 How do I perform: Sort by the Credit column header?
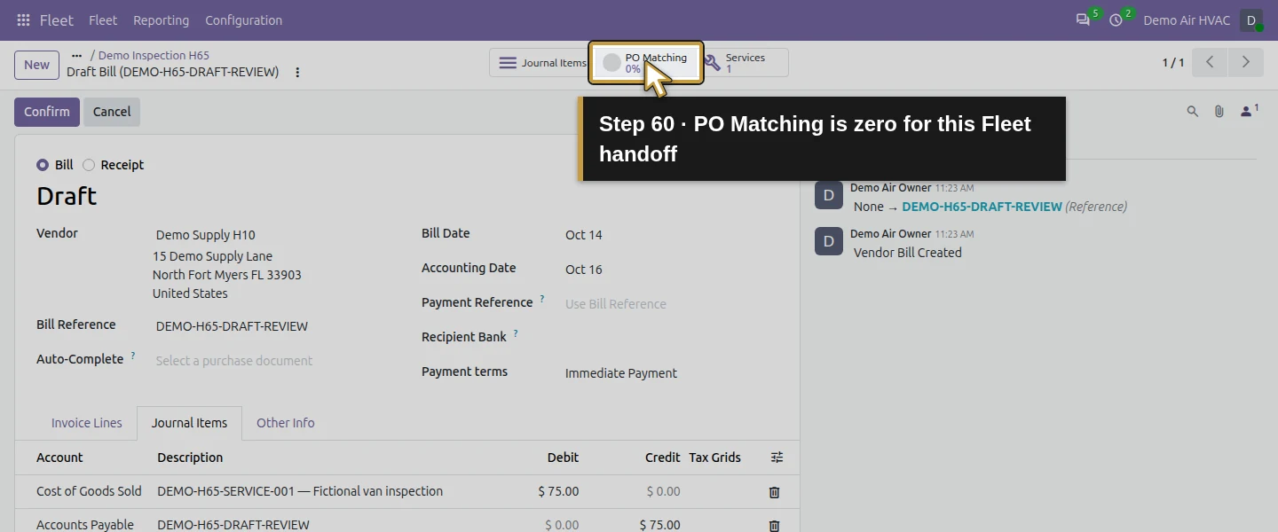pyautogui.click(x=663, y=458)
